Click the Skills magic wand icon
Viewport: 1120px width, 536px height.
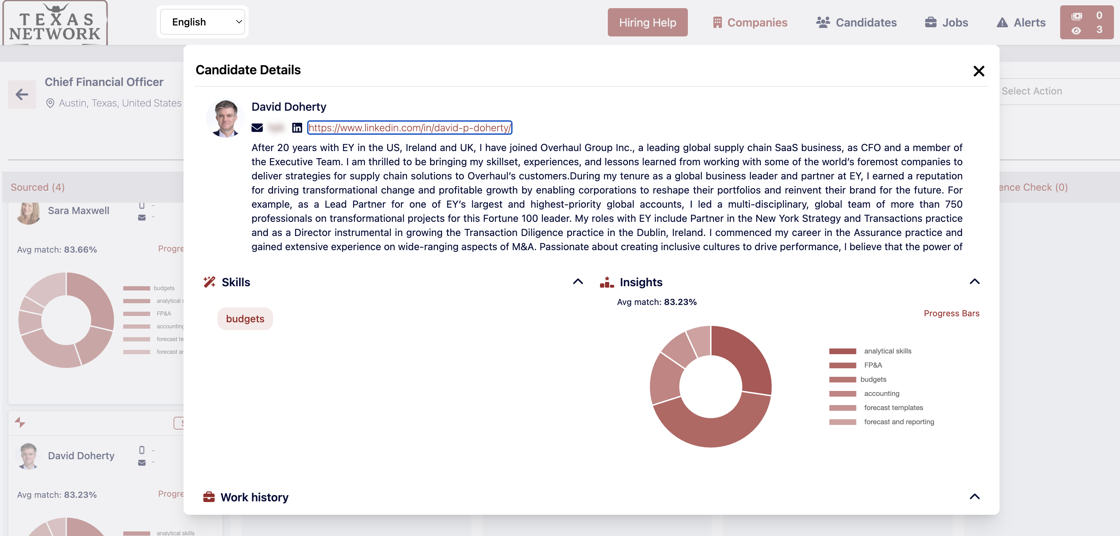[210, 282]
